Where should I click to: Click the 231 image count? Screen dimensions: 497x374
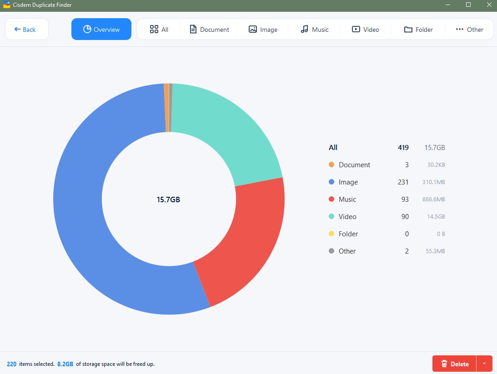(403, 182)
